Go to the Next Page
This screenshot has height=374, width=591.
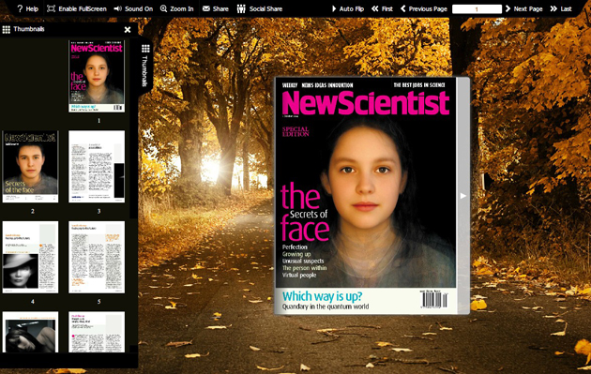(523, 8)
